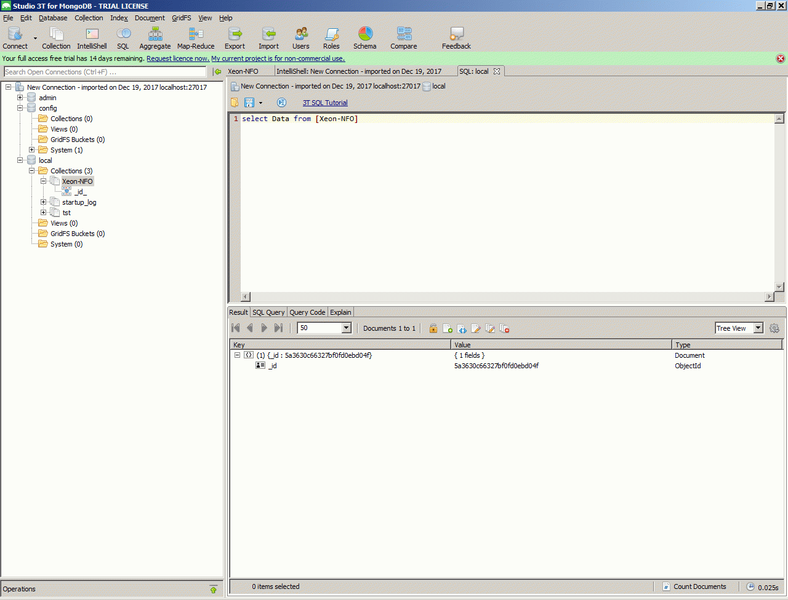Open the Tree View dropdown
The image size is (788, 600).
point(758,328)
